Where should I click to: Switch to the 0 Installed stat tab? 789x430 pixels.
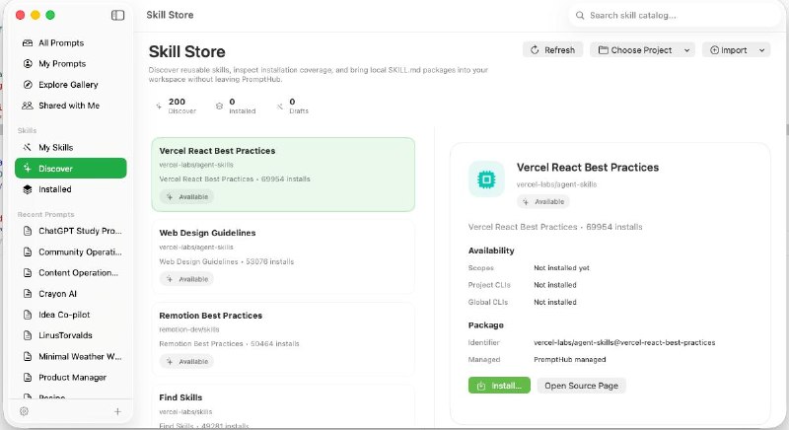coord(236,106)
